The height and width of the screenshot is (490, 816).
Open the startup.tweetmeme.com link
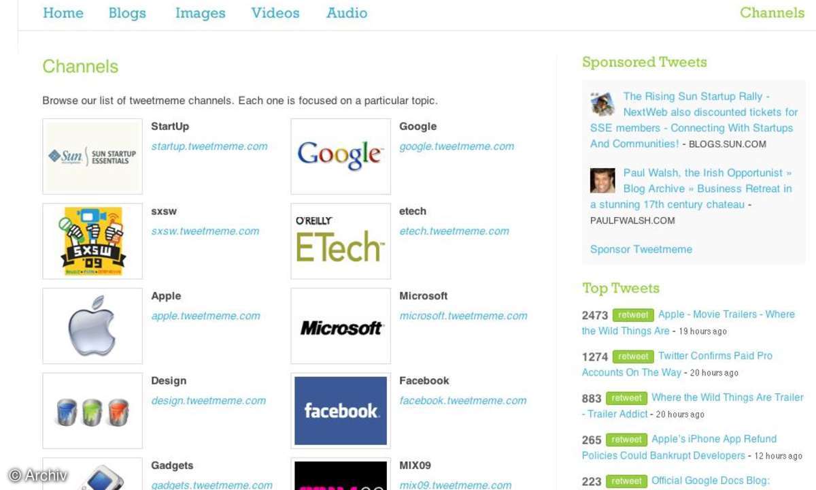click(209, 146)
